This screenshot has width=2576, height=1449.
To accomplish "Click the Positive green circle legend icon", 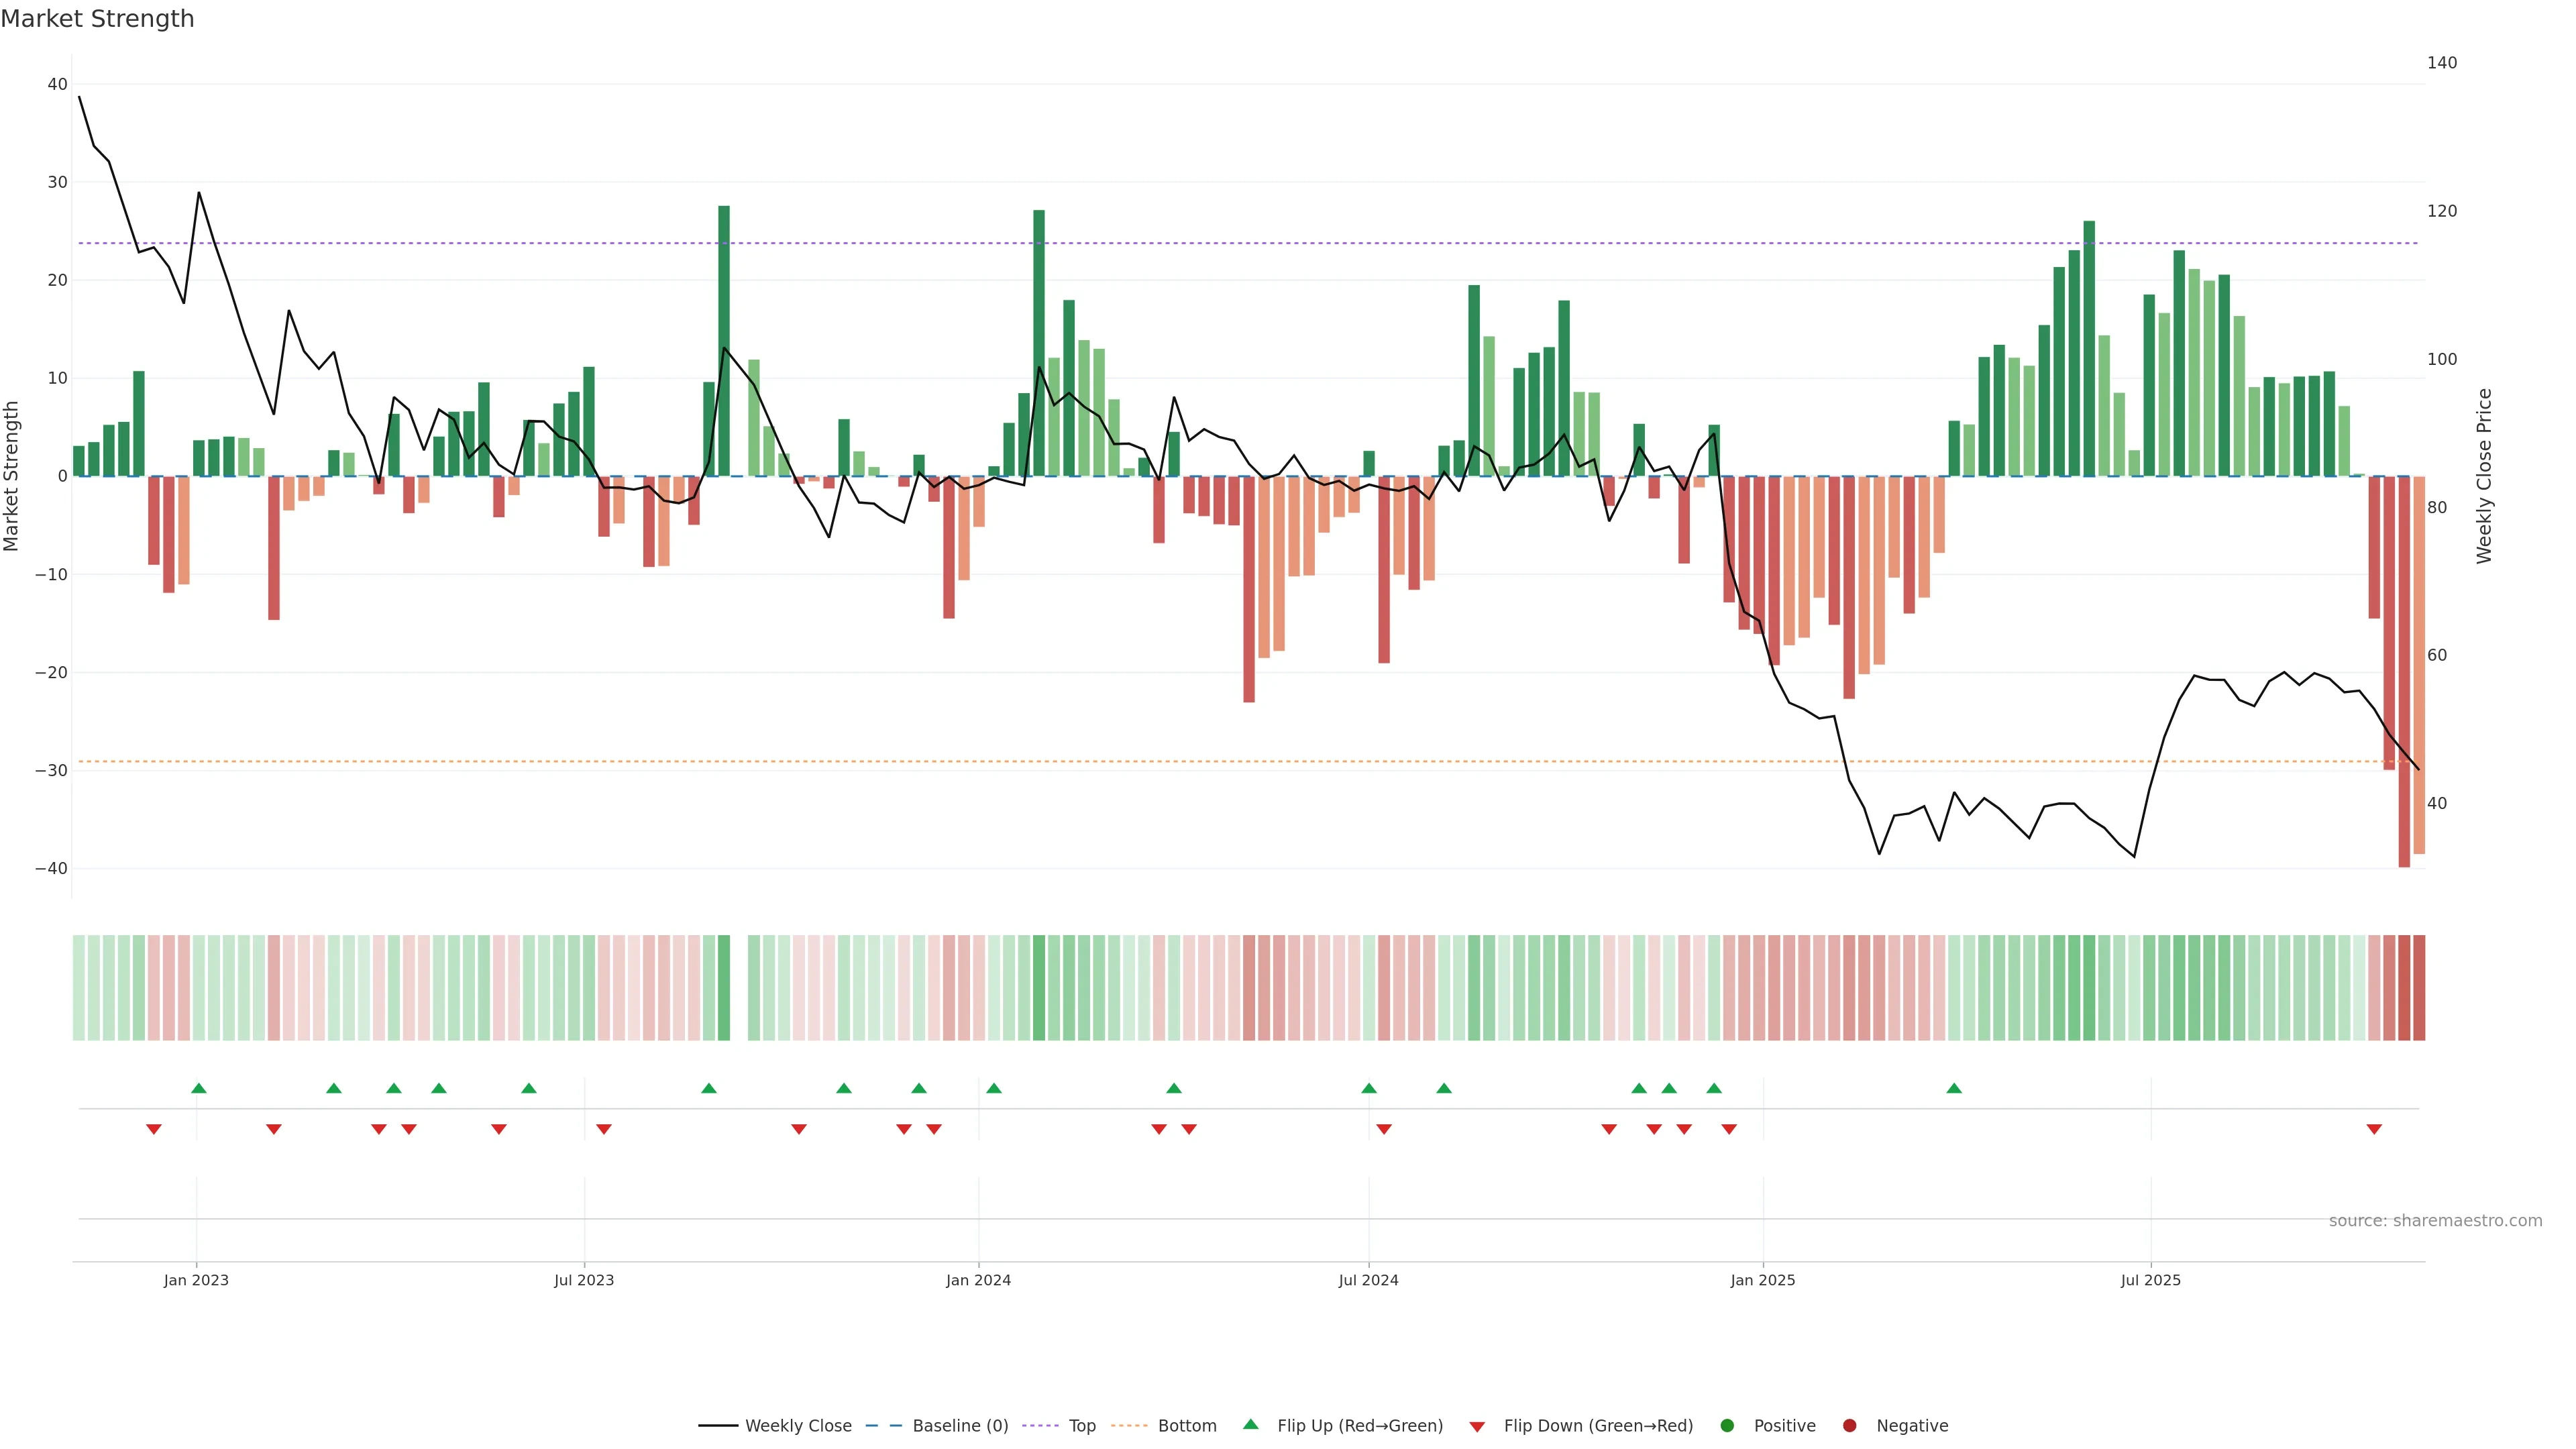I will tap(1727, 1426).
